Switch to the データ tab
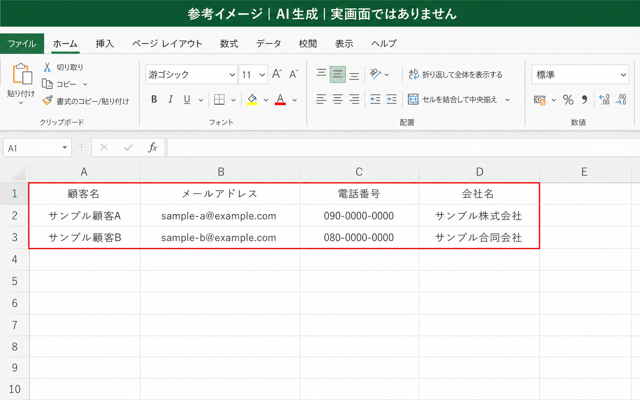This screenshot has width=640, height=400. 269,44
